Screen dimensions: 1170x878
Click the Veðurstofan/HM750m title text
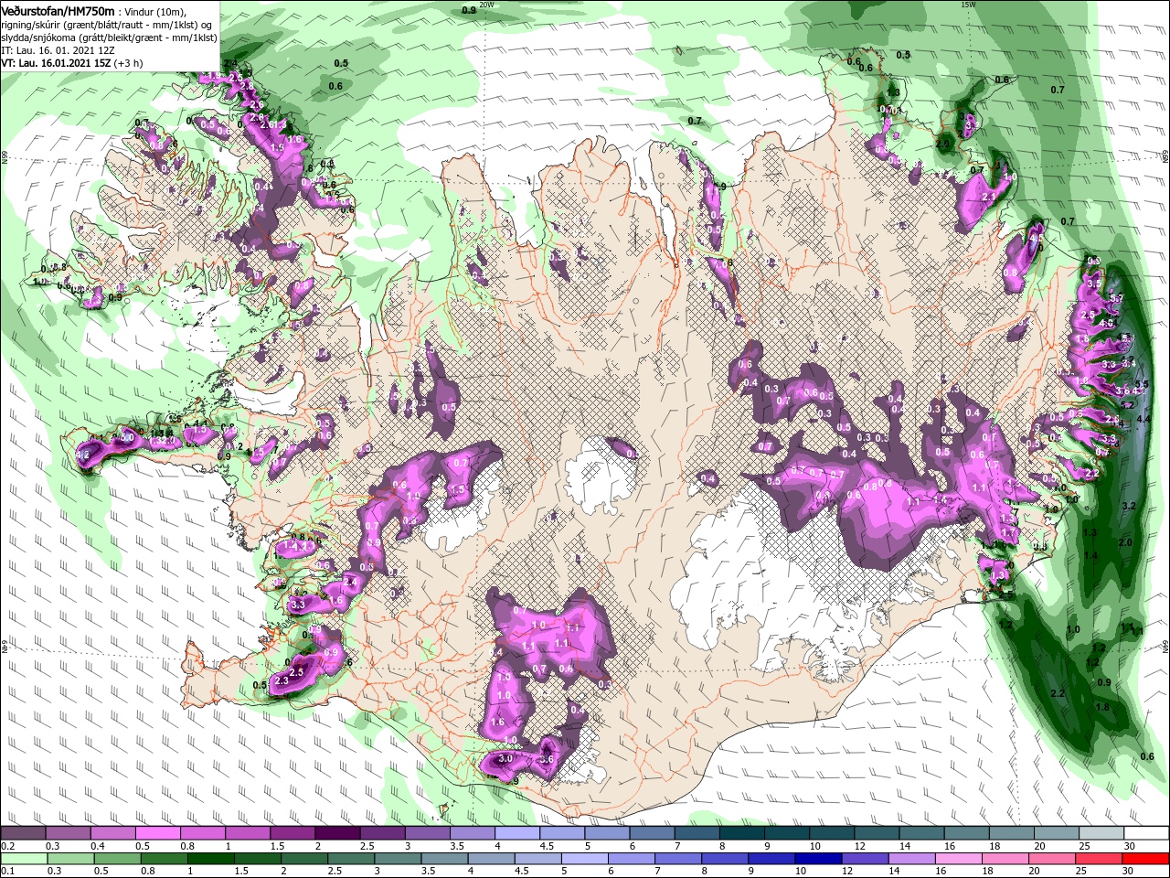58,10
